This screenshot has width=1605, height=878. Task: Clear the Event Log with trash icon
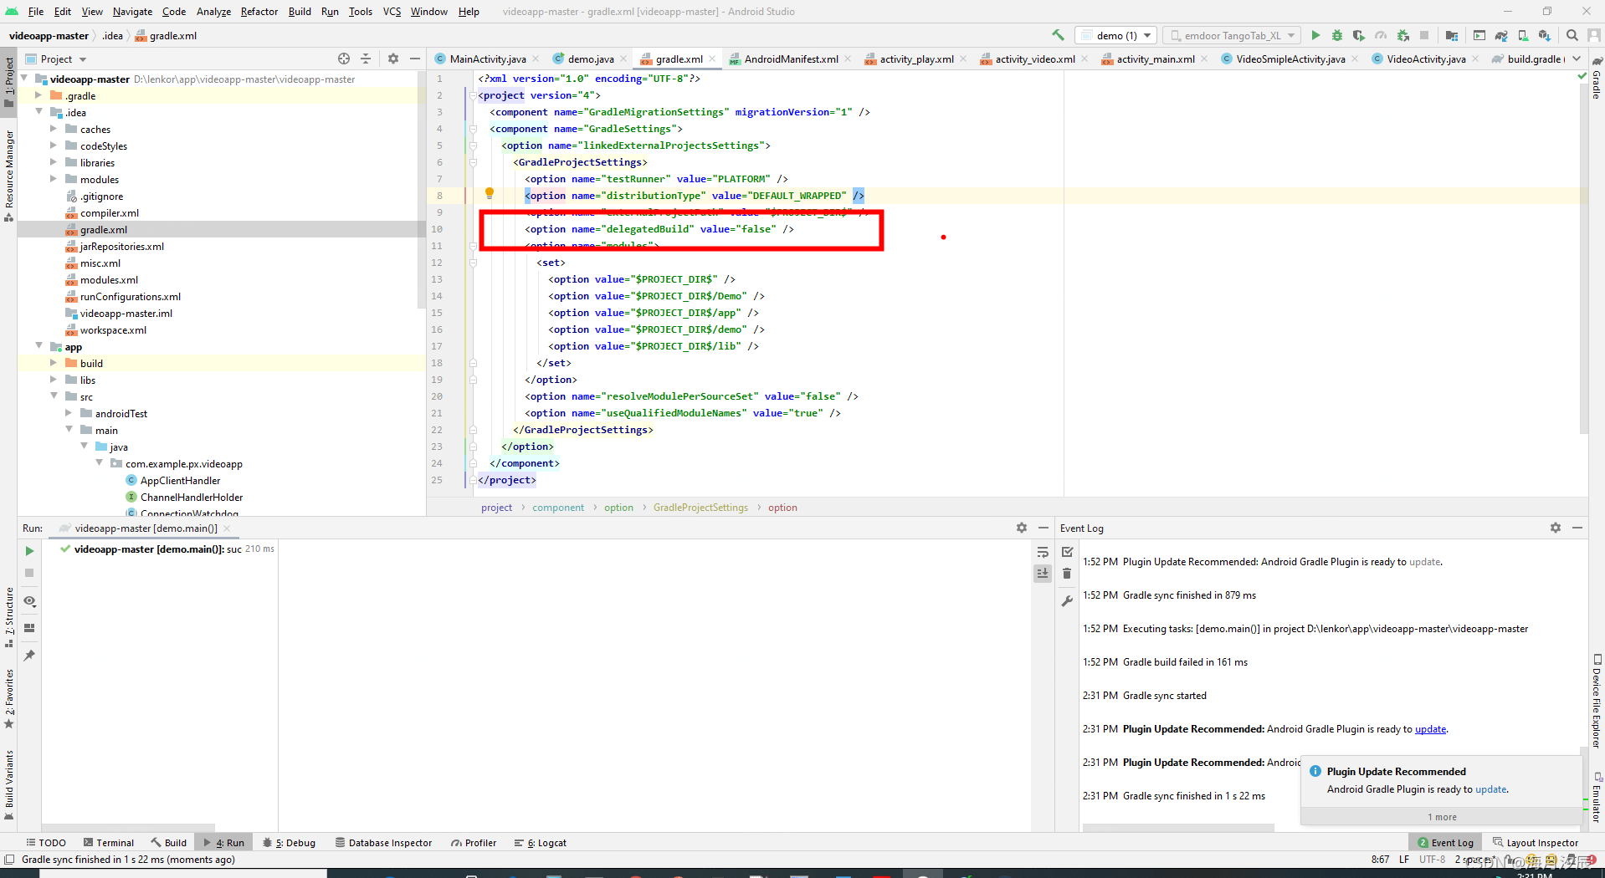coord(1067,574)
